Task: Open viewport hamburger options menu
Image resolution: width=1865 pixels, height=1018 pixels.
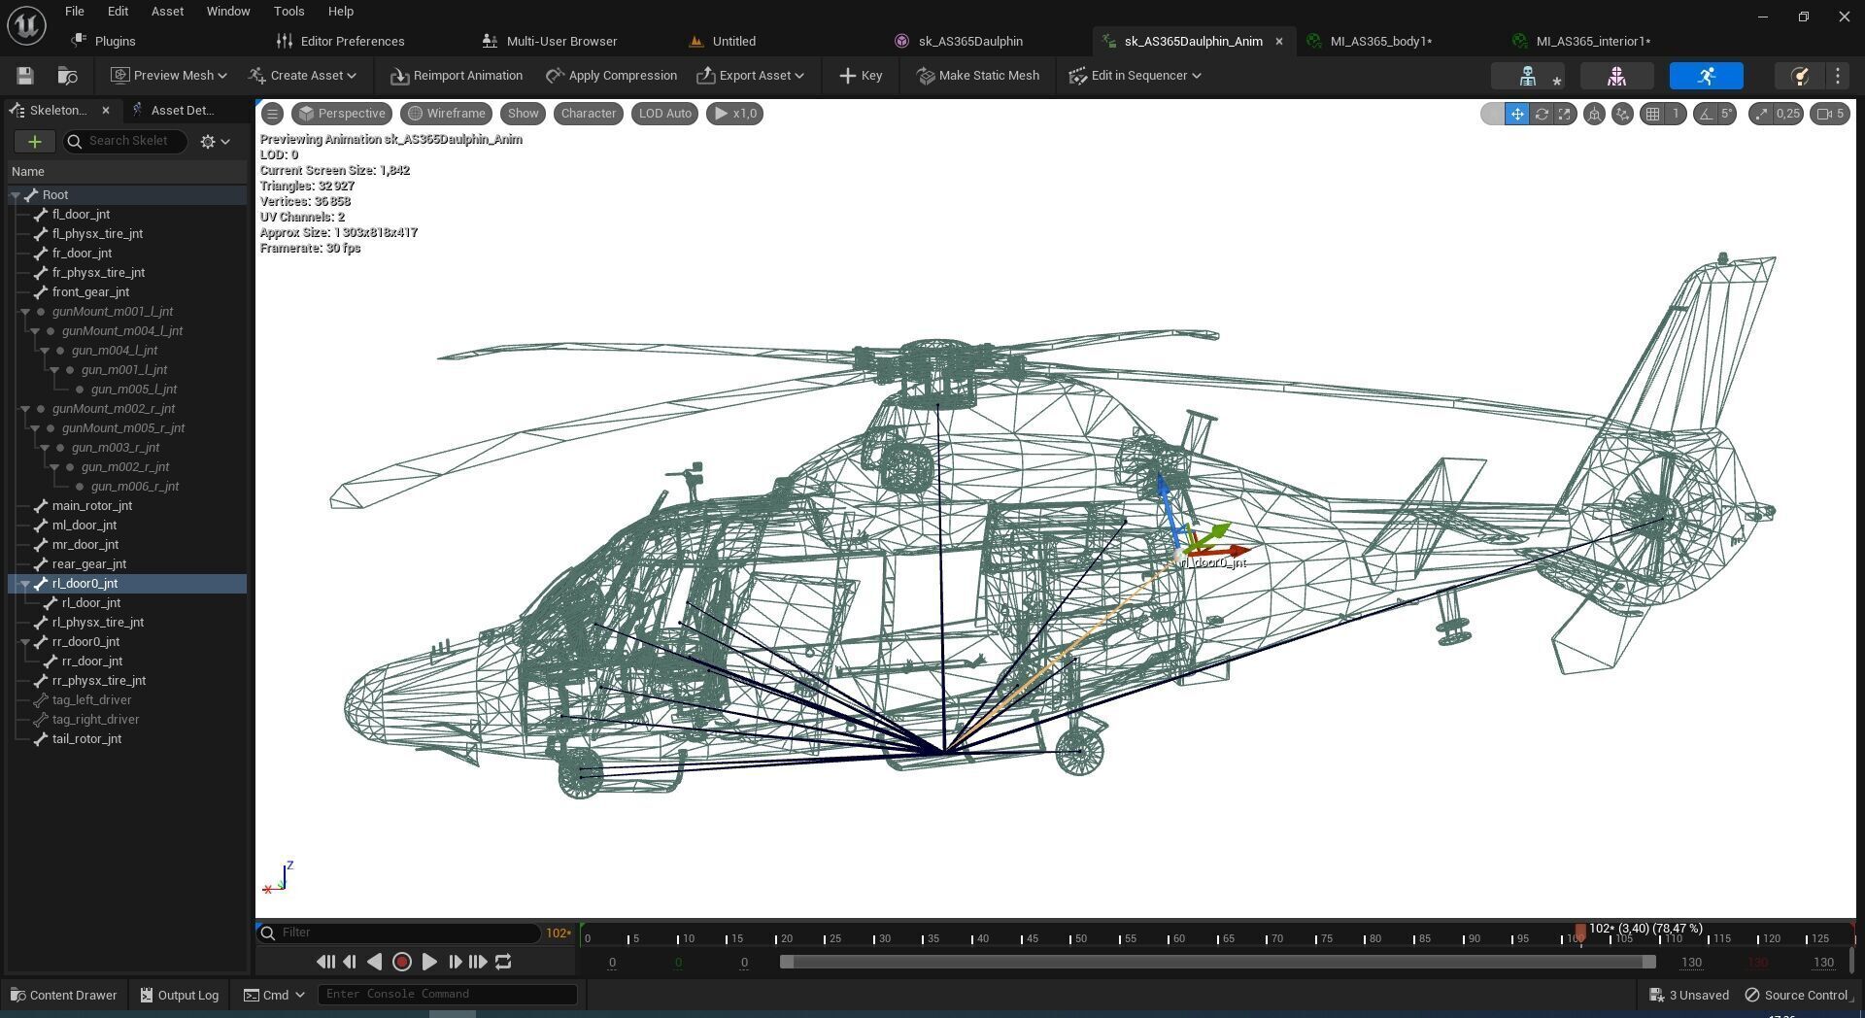Action: 273,114
